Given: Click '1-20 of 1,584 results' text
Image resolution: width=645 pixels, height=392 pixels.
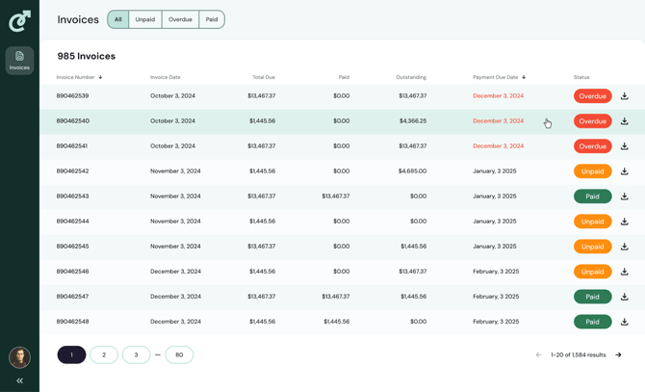Looking at the screenshot, I should 579,354.
